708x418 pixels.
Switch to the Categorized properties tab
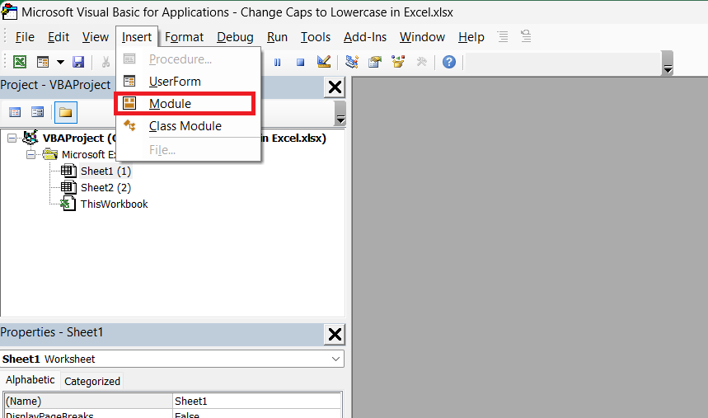pos(92,382)
